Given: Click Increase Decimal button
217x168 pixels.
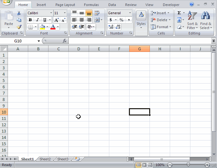Looking at the screenshot, I should click(x=111, y=27).
